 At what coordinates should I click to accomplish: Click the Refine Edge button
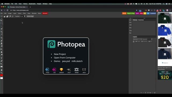point(30,16)
